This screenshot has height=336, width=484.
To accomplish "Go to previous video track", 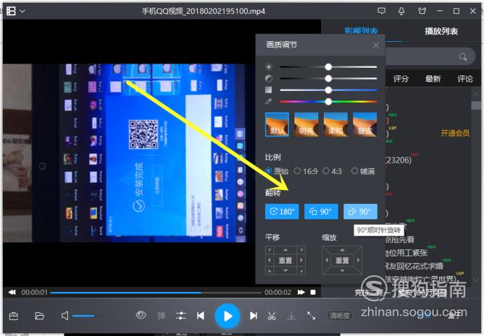I will point(201,316).
